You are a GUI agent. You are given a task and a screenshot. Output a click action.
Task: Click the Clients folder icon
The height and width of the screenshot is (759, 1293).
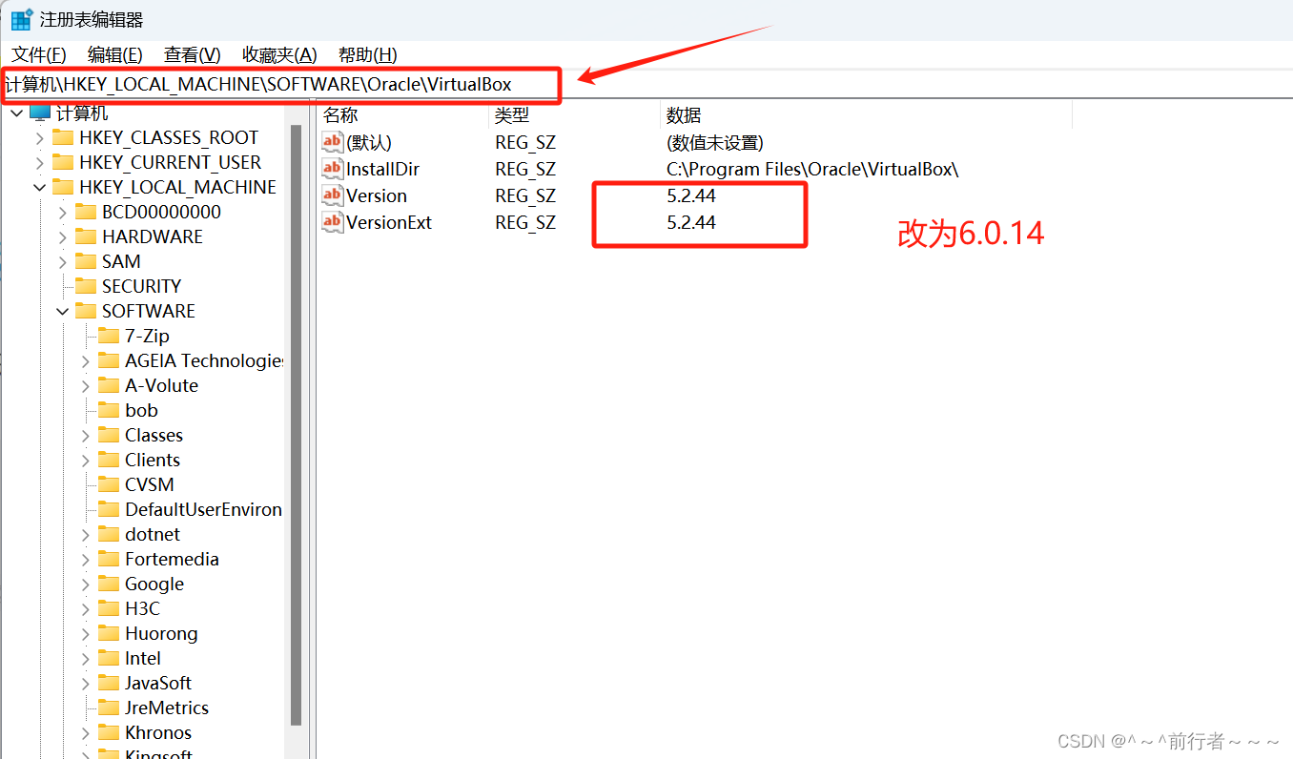tap(109, 460)
